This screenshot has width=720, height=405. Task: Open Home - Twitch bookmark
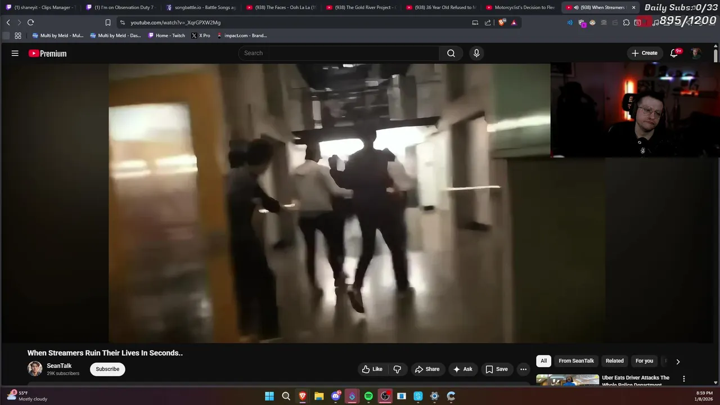click(166, 35)
